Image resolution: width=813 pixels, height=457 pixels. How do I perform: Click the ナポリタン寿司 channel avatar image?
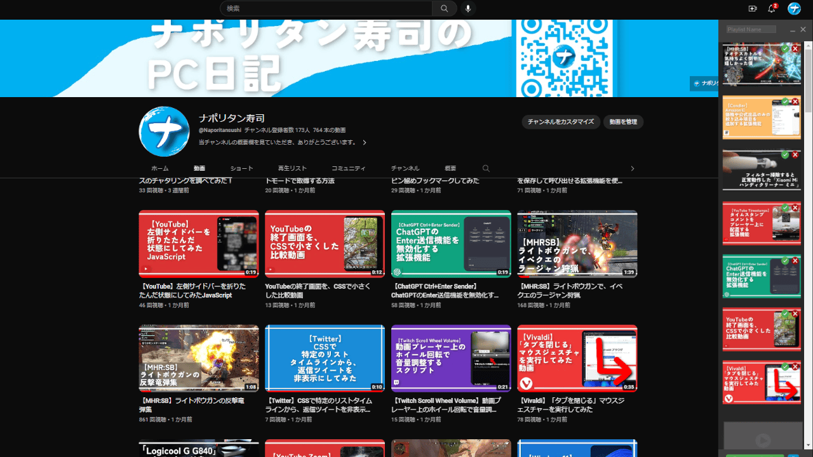[164, 131]
